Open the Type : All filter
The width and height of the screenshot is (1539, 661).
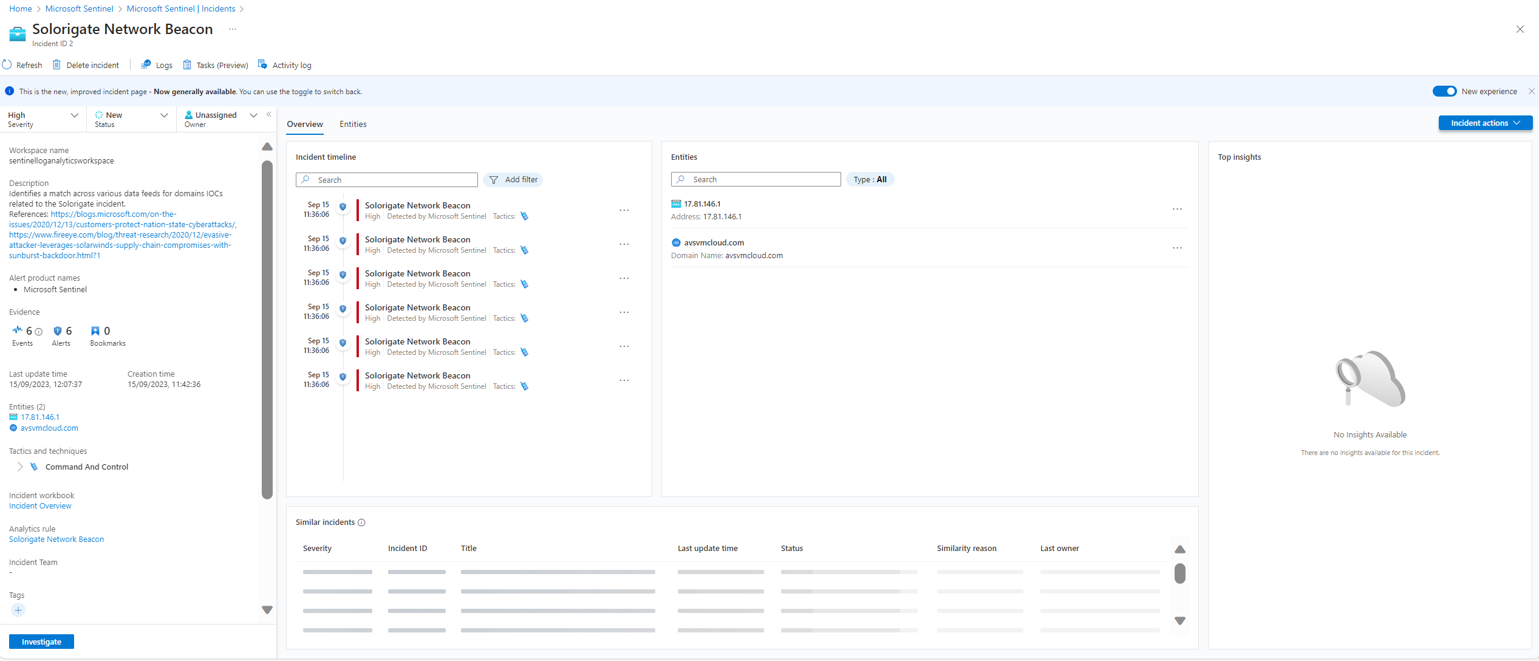tap(870, 179)
